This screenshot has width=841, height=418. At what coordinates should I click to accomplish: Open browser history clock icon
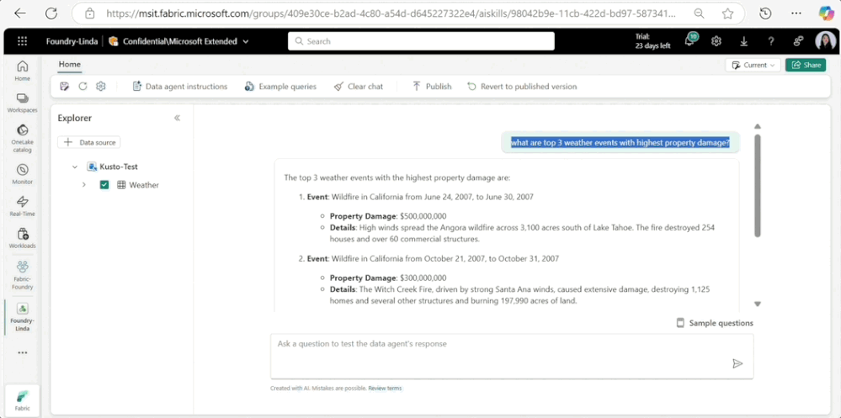coord(766,13)
